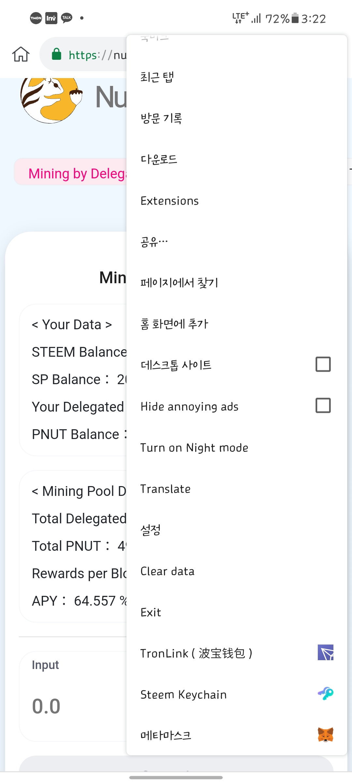Screen dimensions: 352x784
Task: Open 설정 settings menu item
Action: [x=151, y=530]
